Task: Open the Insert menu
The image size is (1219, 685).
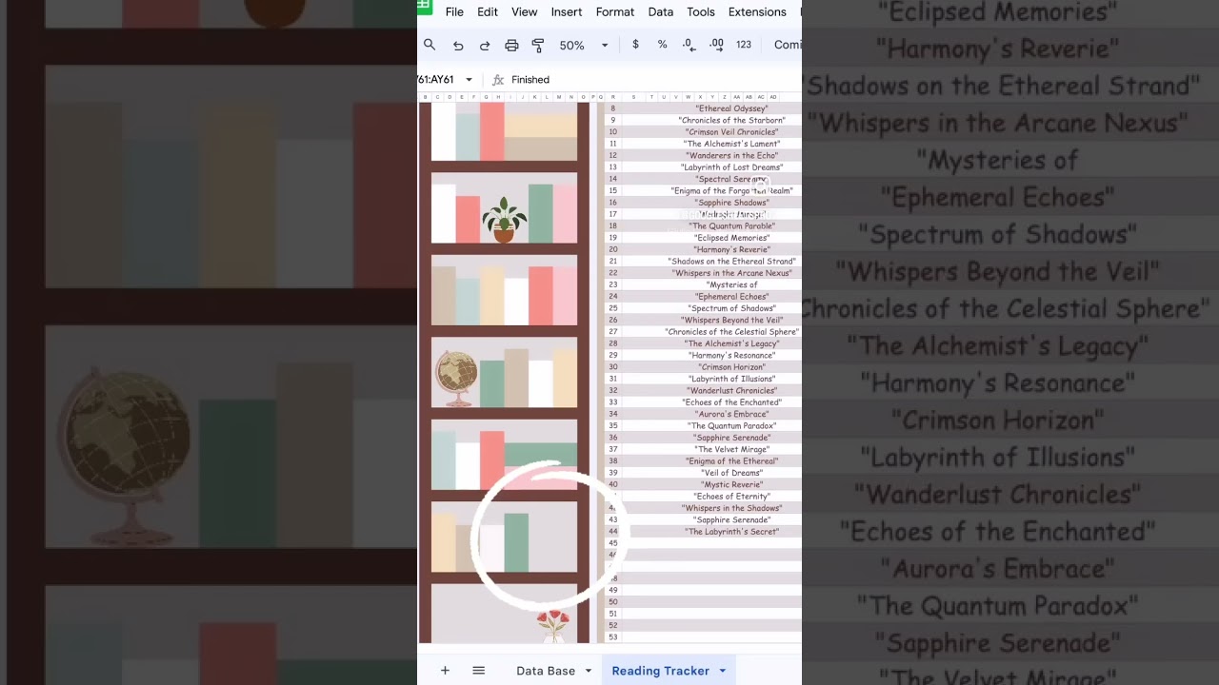Action: click(x=567, y=12)
